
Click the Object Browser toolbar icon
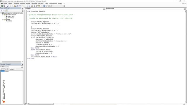[39, 6]
